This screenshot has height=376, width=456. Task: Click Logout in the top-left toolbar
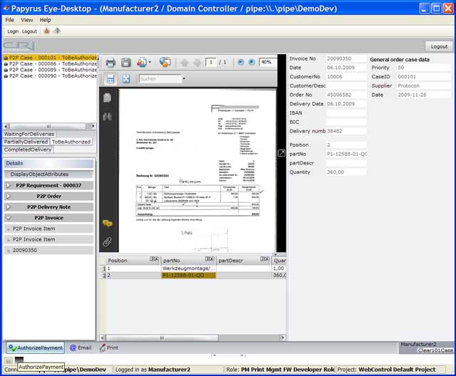tap(29, 31)
